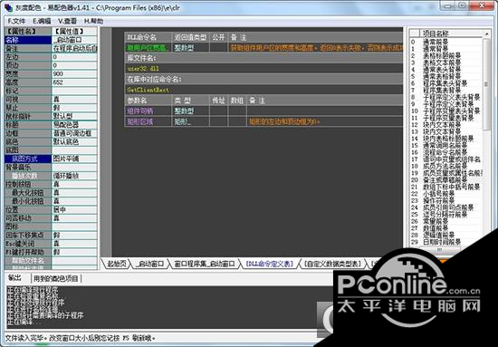
Task: Select the [DLL命令定义表] tab
Action: [x=270, y=264]
